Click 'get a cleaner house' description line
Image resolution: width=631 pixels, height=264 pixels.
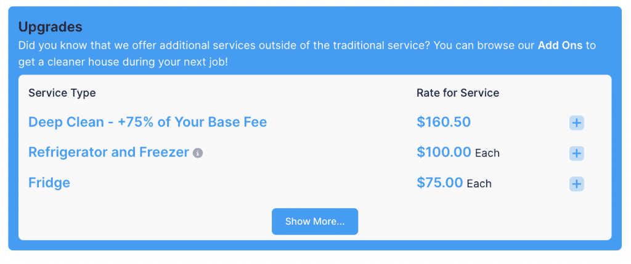(x=123, y=63)
